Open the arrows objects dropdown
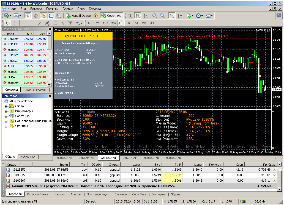The width and height of the screenshot is (284, 205). click(x=79, y=23)
